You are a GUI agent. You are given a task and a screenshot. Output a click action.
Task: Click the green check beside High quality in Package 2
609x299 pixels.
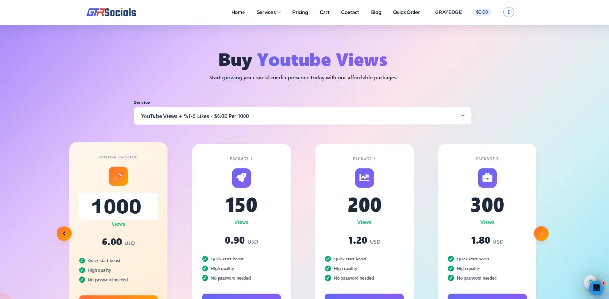pyautogui.click(x=328, y=268)
